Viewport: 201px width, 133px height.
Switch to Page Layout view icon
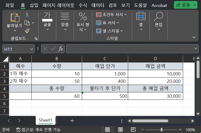[120, 130]
